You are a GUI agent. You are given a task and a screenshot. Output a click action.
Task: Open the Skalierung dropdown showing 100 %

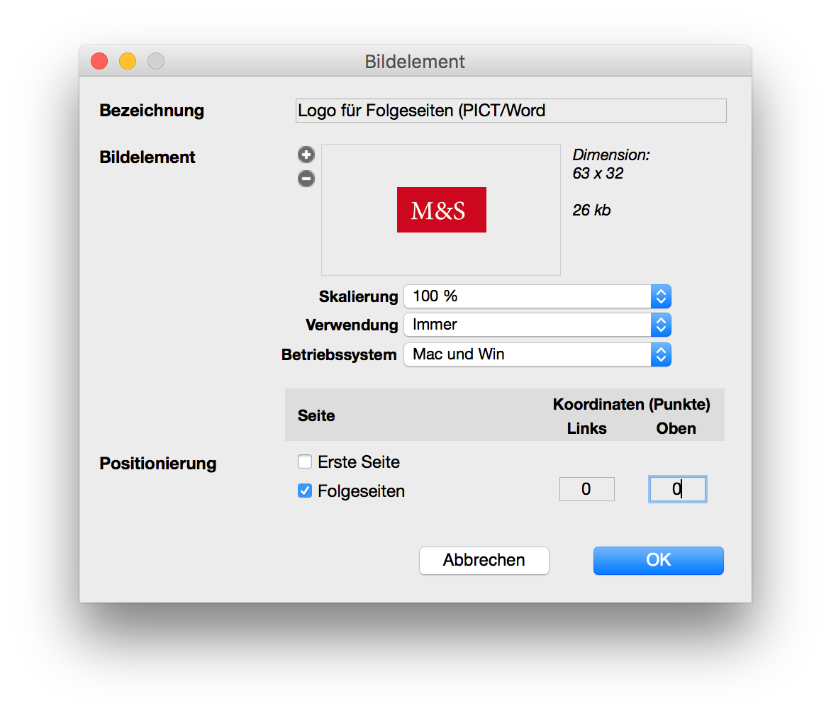tap(537, 296)
